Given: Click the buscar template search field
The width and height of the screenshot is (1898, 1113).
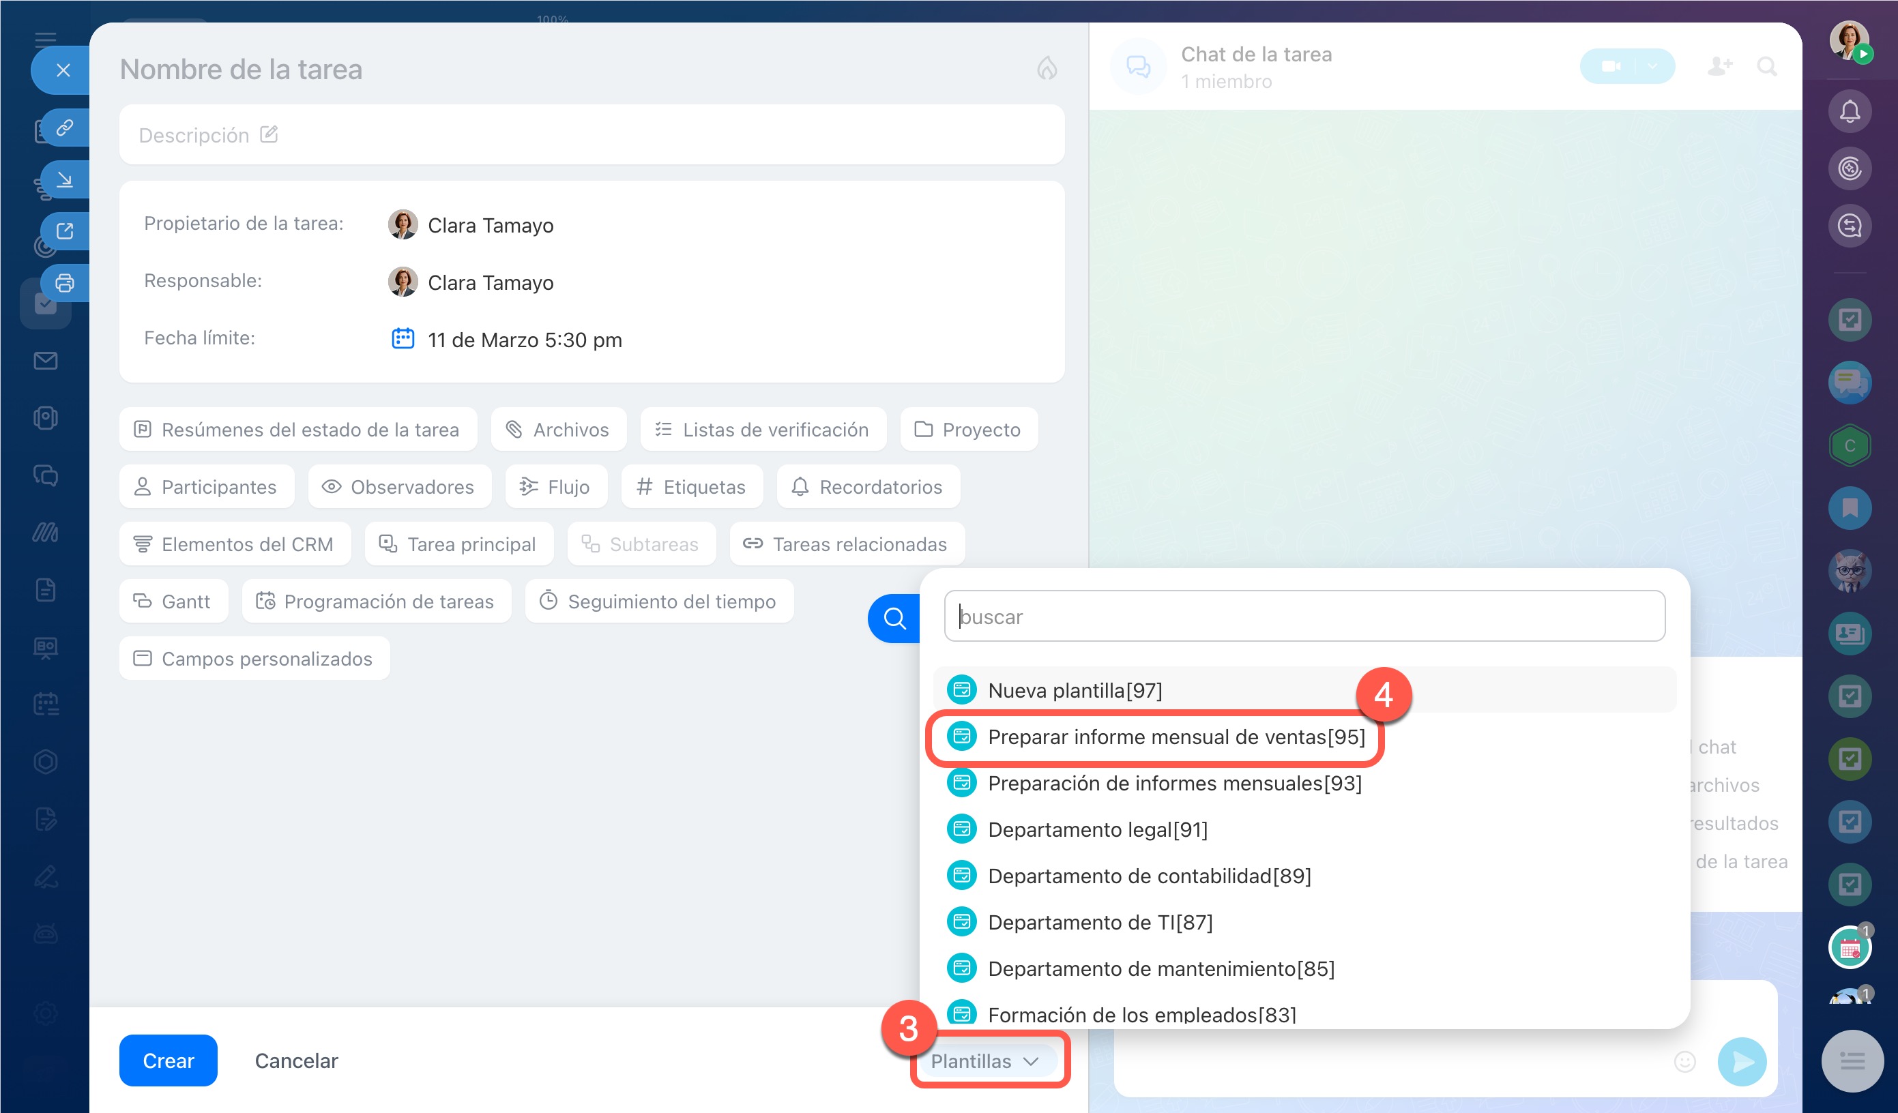Looking at the screenshot, I should pos(1304,617).
